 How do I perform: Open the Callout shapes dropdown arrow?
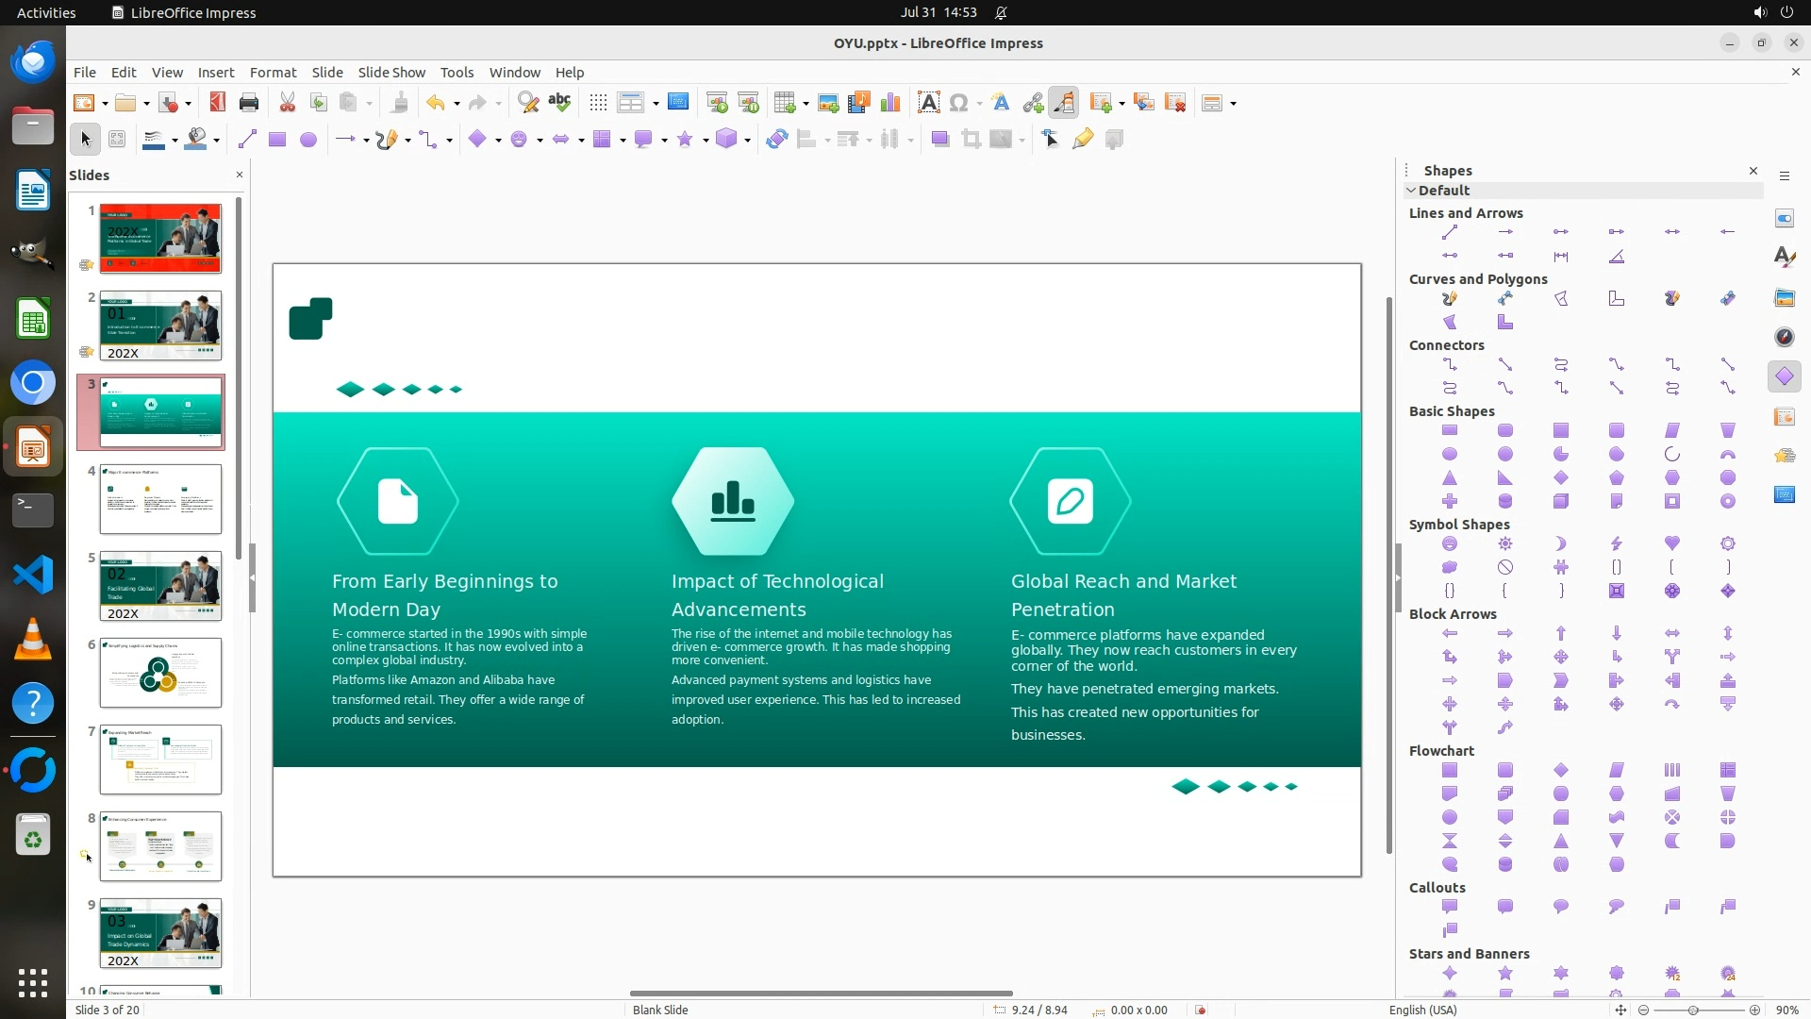664,141
